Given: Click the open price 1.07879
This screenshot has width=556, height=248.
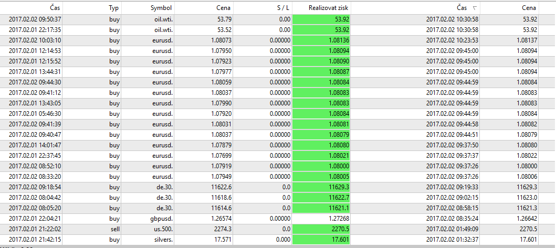Looking at the screenshot, I should pyautogui.click(x=221, y=145).
